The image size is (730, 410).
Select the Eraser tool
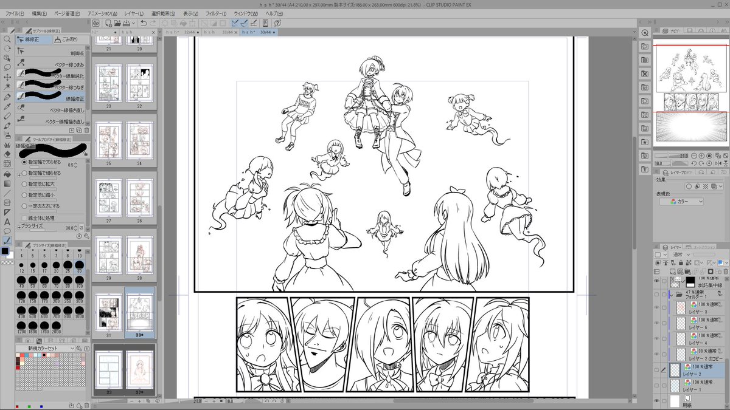[7, 154]
